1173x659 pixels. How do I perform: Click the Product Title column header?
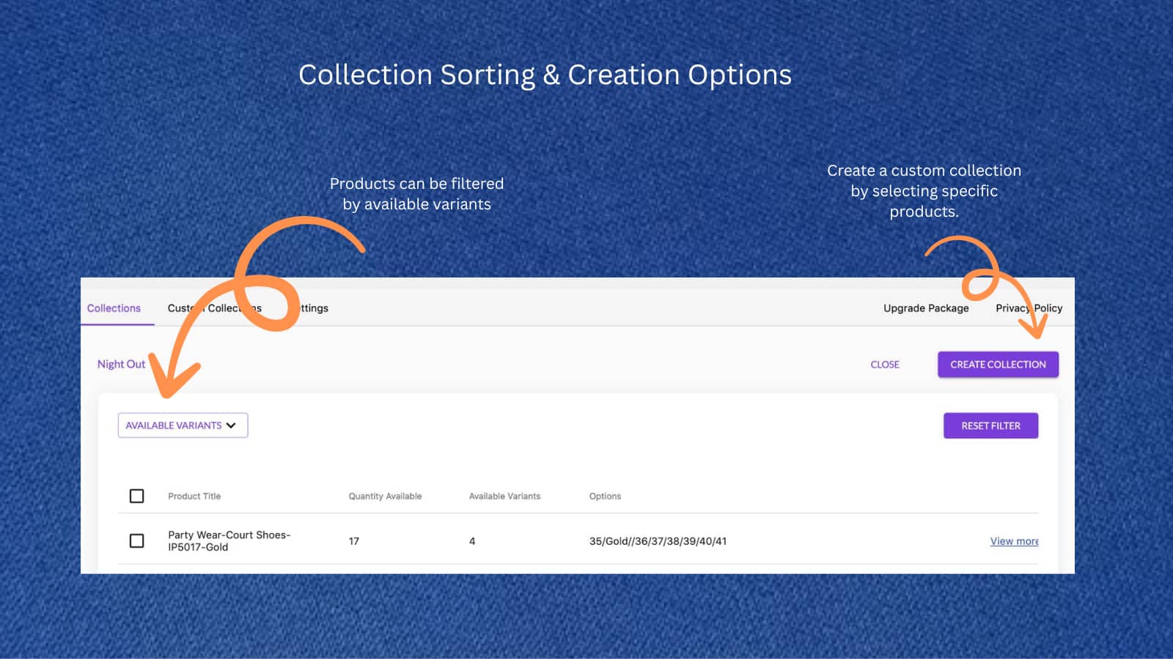pos(194,496)
